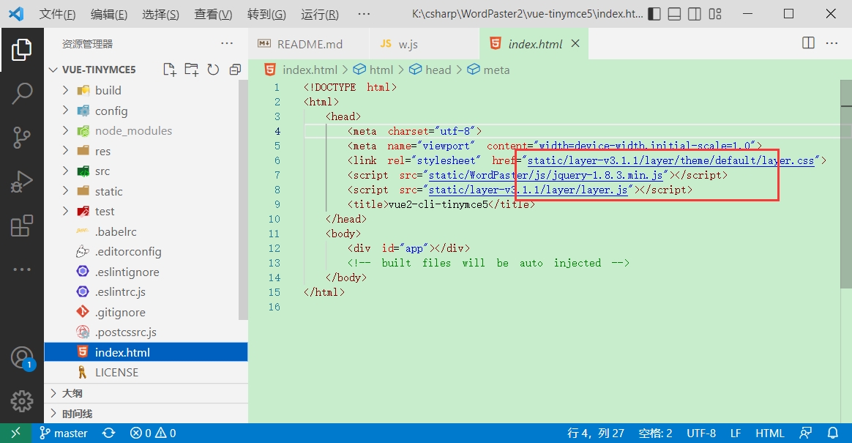This screenshot has width=852, height=443.
Task: Toggle secondary side bar layout icon
Action: point(695,14)
